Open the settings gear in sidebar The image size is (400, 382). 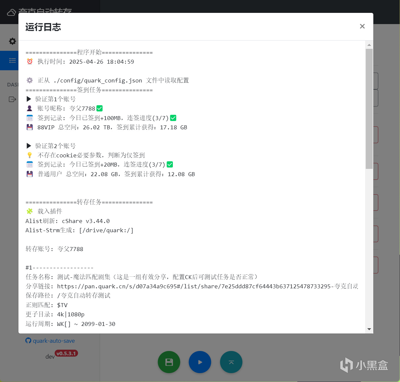click(13, 41)
